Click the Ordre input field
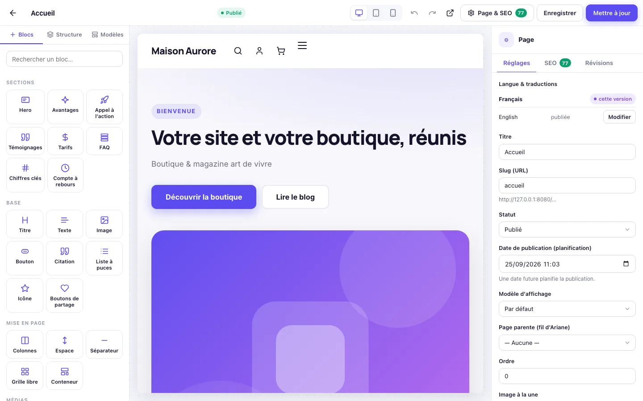The width and height of the screenshot is (643, 401). (567, 376)
